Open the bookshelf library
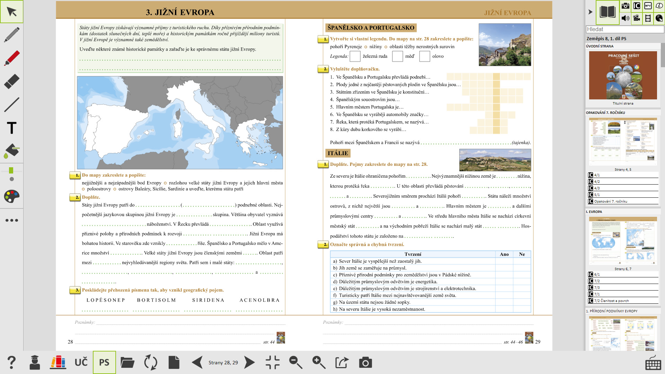The image size is (665, 374). 58,363
